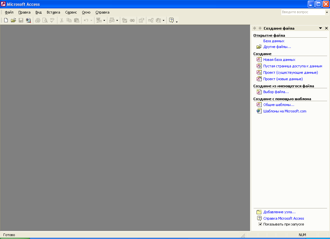Click the База данных link
Screen dimensions: 330x239
[274, 41]
